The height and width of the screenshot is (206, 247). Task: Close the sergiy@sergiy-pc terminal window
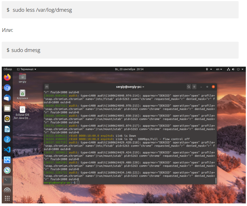click(214, 87)
